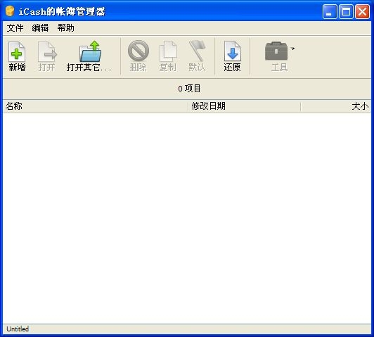Click the 删除 delete icon
This screenshot has width=374, height=337.
click(x=138, y=51)
